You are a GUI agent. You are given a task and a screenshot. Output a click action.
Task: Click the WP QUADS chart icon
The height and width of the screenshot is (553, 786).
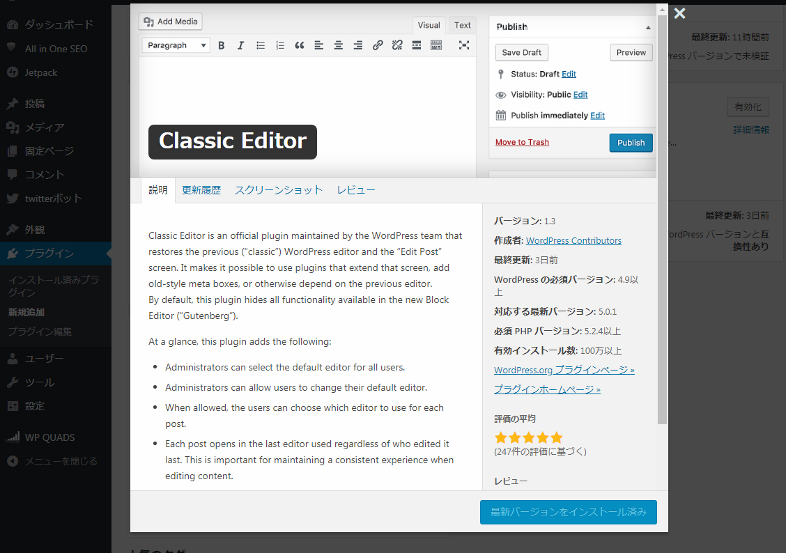click(x=12, y=437)
